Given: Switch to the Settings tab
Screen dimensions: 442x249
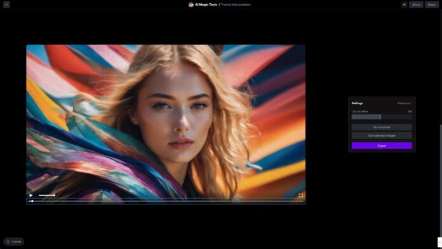Looking at the screenshot, I should tap(357, 103).
